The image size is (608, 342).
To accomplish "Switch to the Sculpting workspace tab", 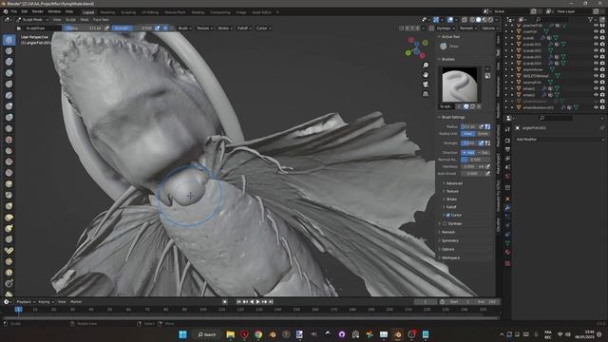I will (128, 12).
